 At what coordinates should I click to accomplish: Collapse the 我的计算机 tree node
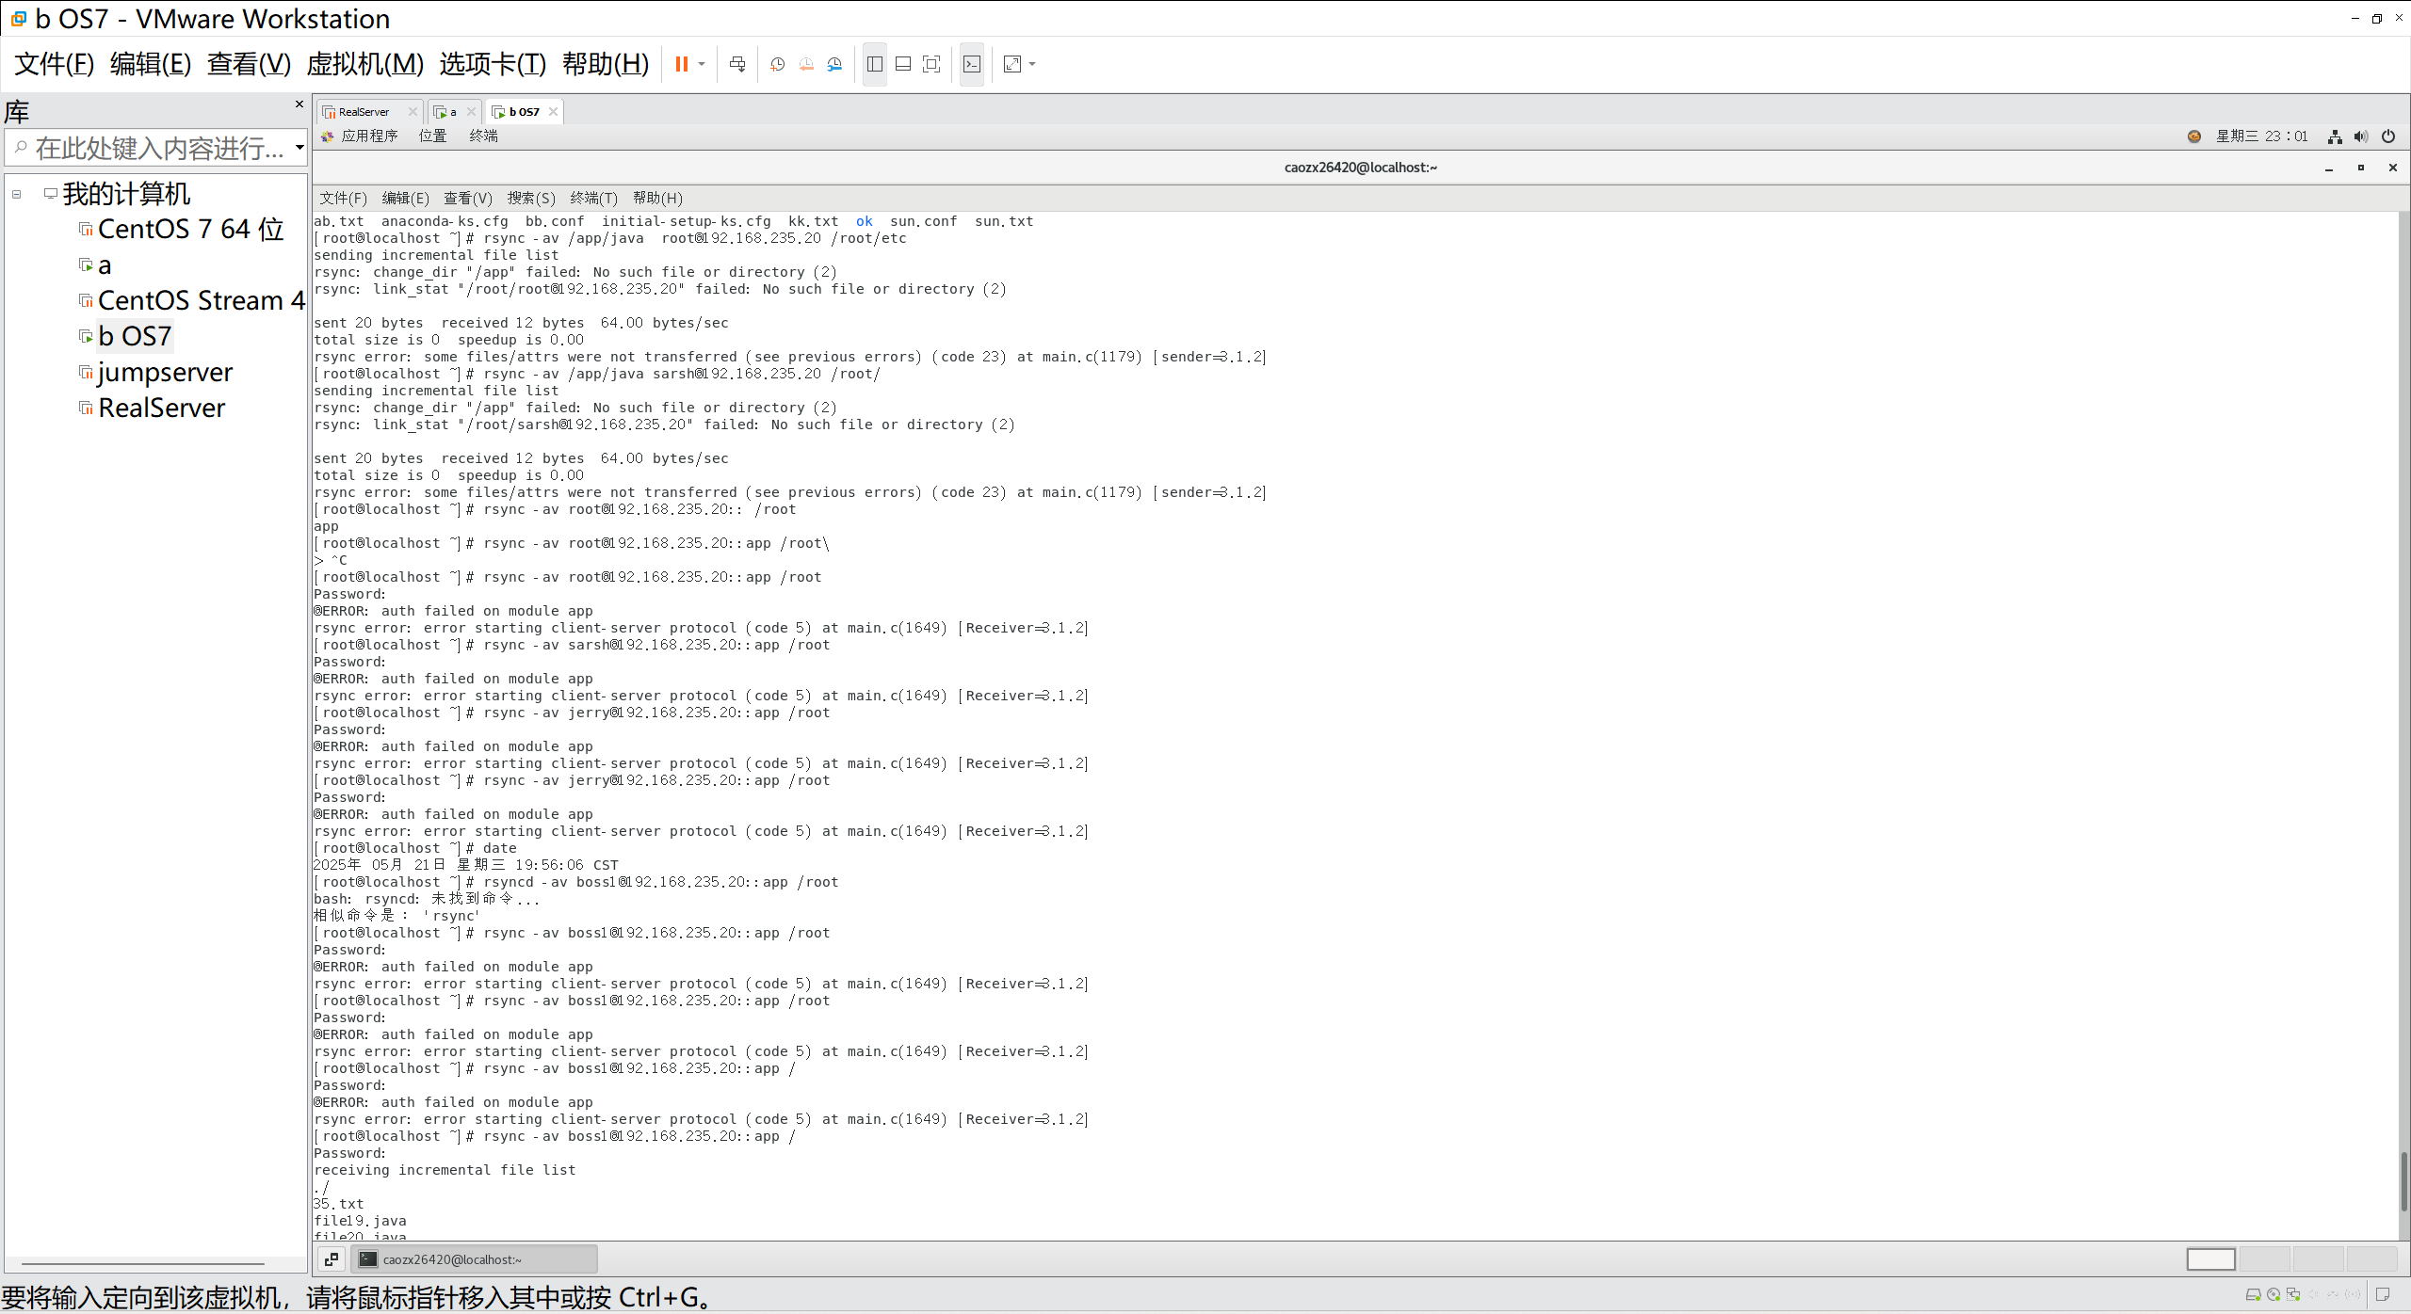[x=17, y=195]
